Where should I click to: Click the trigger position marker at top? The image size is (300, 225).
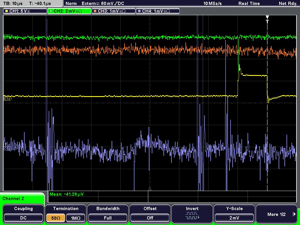point(267,19)
